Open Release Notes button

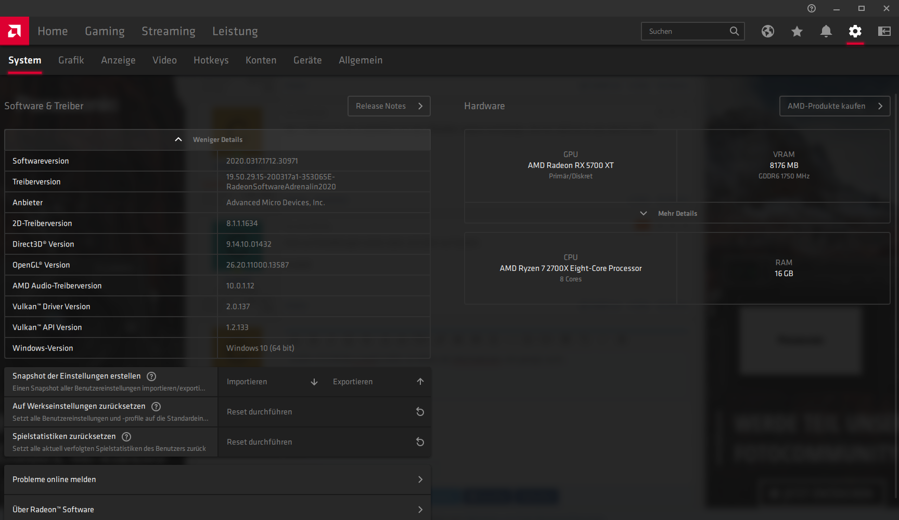[389, 106]
